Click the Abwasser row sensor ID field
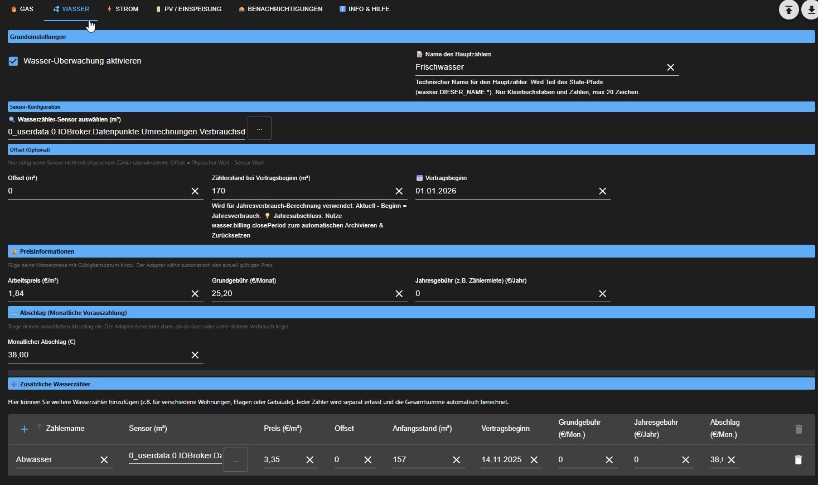The height and width of the screenshot is (485, 818). (175, 456)
